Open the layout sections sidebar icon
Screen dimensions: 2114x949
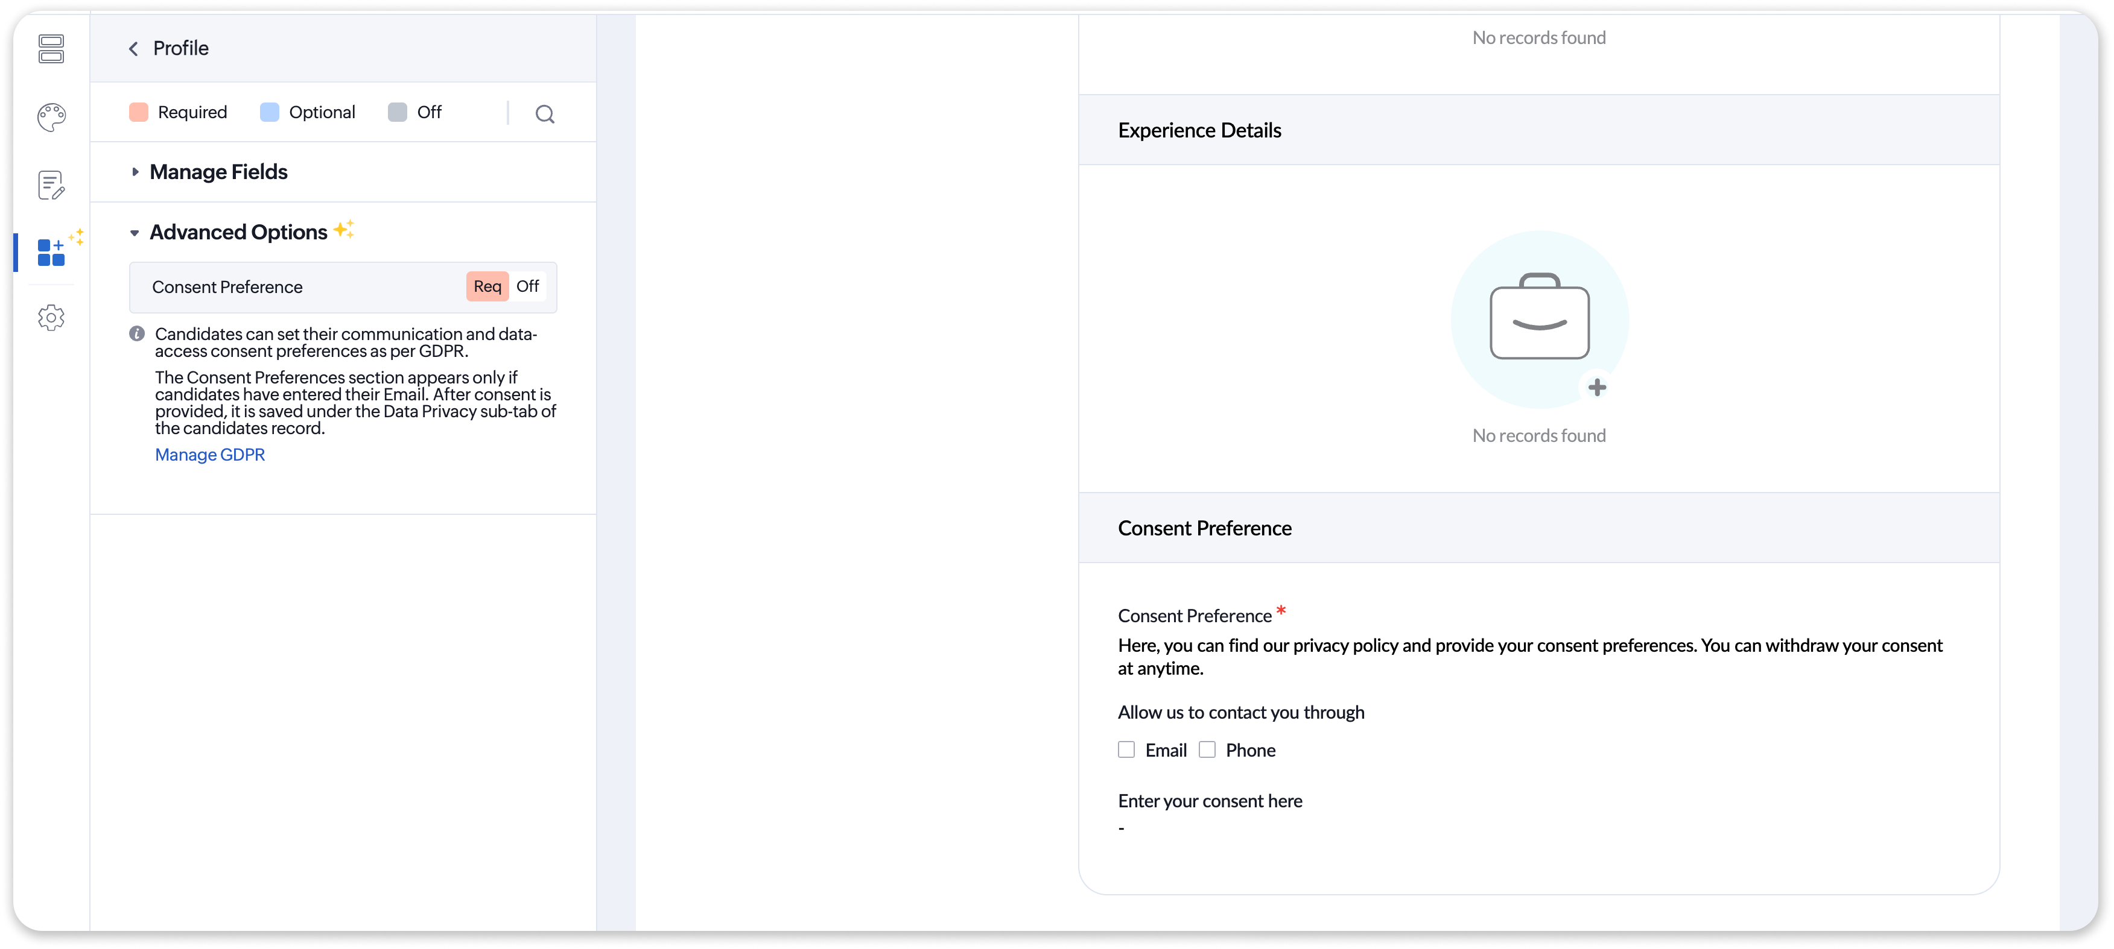pyautogui.click(x=51, y=48)
